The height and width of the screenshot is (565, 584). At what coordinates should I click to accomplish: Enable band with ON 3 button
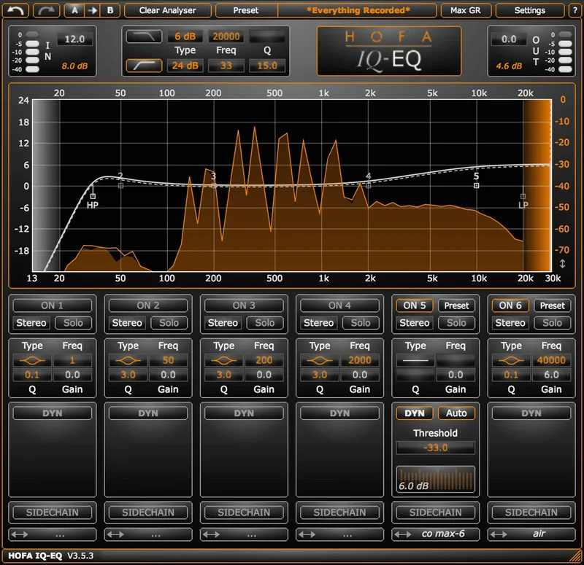click(244, 305)
